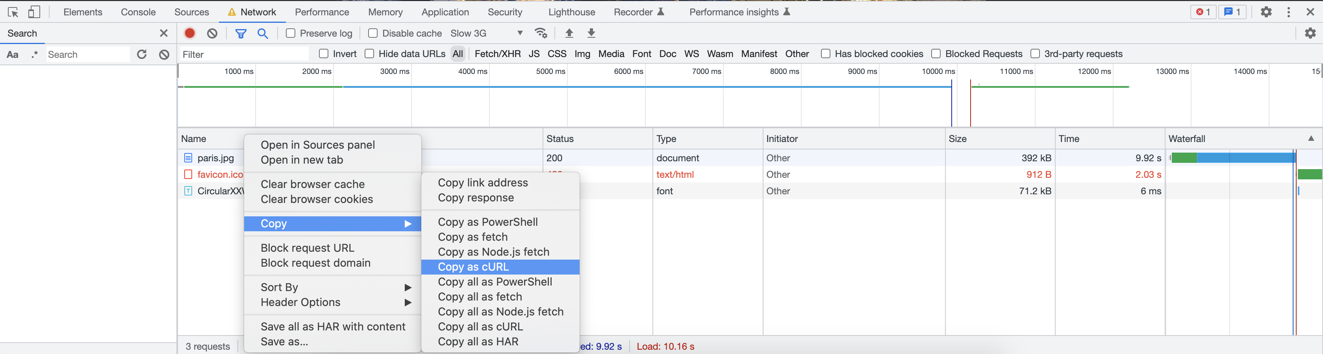Open the inspect element picker
The width and height of the screenshot is (1323, 354).
point(13,12)
